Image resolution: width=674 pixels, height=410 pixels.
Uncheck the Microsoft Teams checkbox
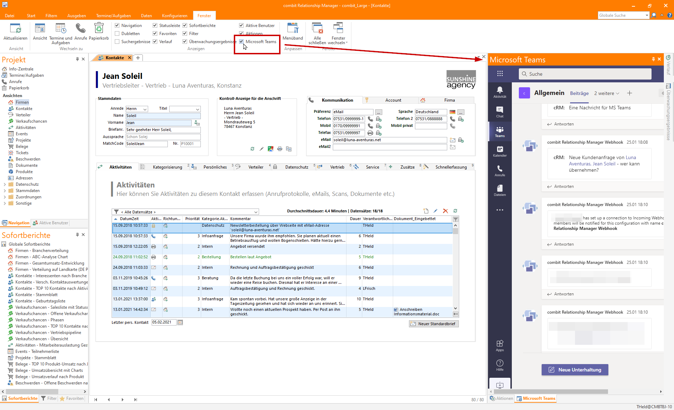click(242, 42)
